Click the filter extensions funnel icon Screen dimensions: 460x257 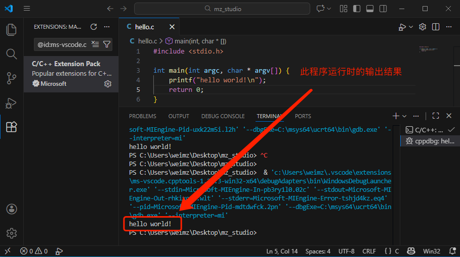pos(107,44)
